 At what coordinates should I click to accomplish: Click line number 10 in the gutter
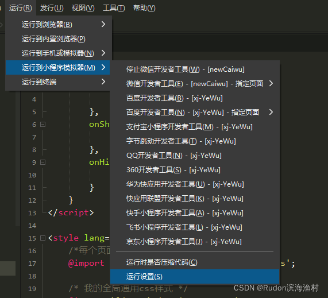(32, 175)
